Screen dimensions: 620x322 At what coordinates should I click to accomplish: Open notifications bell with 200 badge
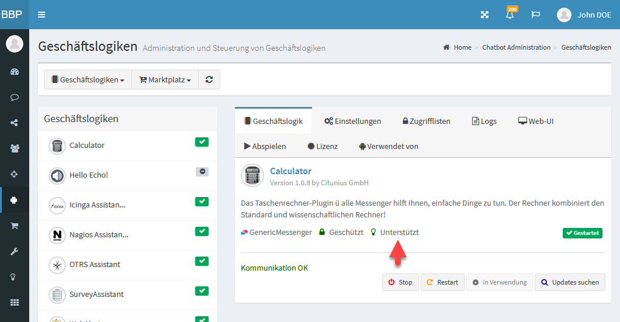[x=510, y=14]
